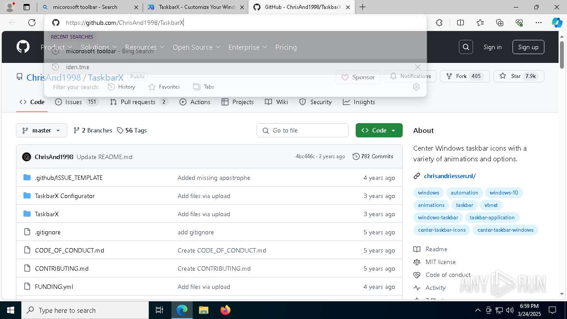Filter address suggestions by History
Image resolution: width=567 pixels, height=319 pixels.
pyautogui.click(x=121, y=87)
